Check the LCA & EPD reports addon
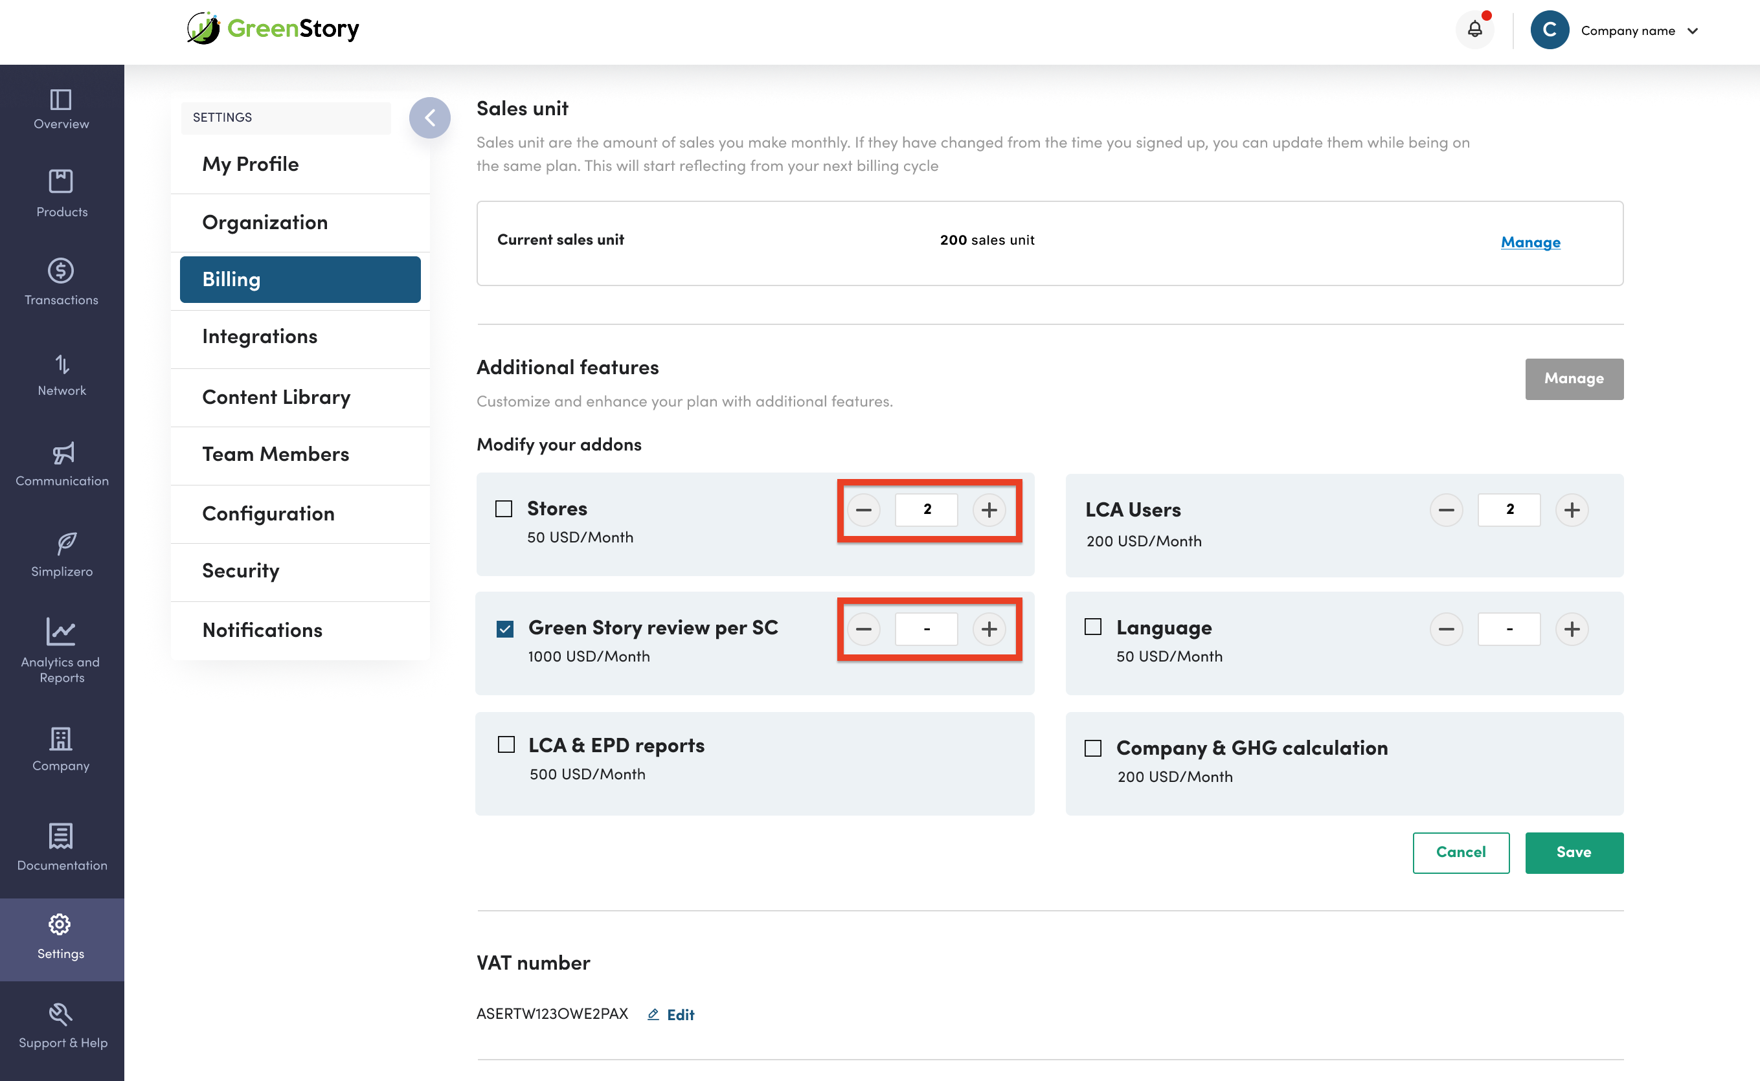Viewport: 1760px width, 1081px height. (x=506, y=745)
